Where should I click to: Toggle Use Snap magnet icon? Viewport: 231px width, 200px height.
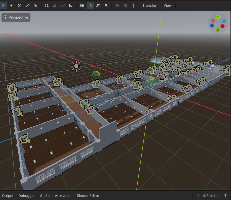(90, 6)
